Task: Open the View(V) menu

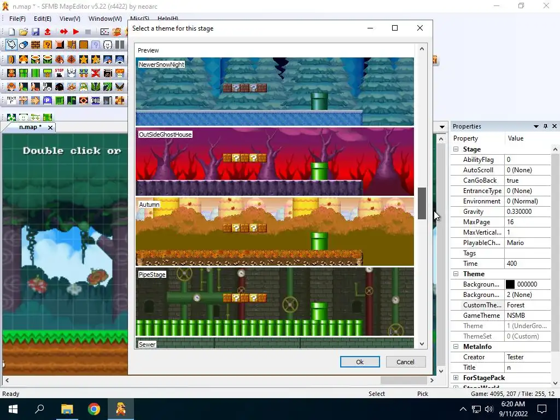Action: click(69, 19)
